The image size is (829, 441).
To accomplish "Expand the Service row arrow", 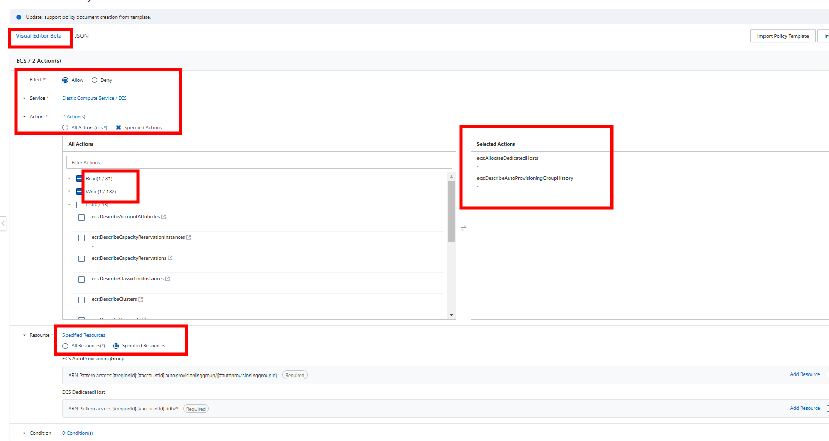I will [24, 98].
